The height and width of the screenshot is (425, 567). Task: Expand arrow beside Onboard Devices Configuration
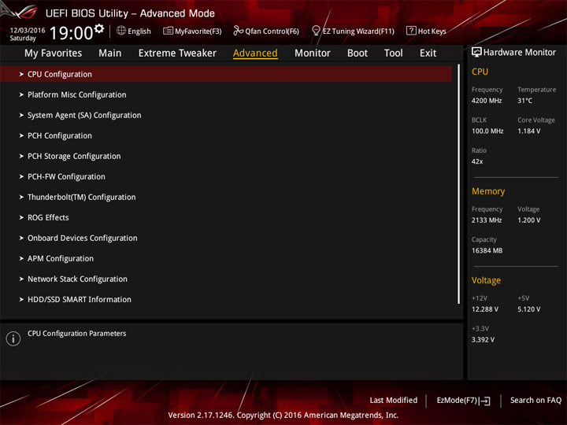pyautogui.click(x=21, y=238)
